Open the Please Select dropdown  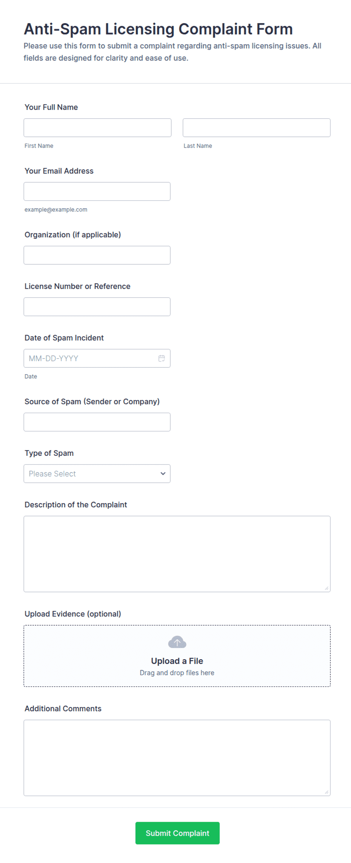click(x=97, y=474)
